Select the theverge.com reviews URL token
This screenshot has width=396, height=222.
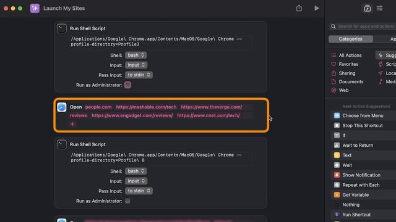212,107
